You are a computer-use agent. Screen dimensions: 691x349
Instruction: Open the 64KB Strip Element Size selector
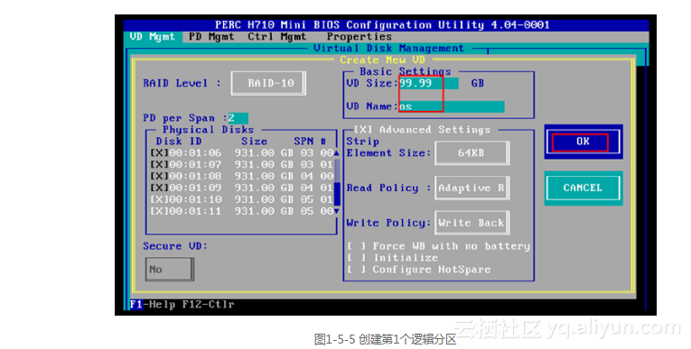tap(472, 153)
